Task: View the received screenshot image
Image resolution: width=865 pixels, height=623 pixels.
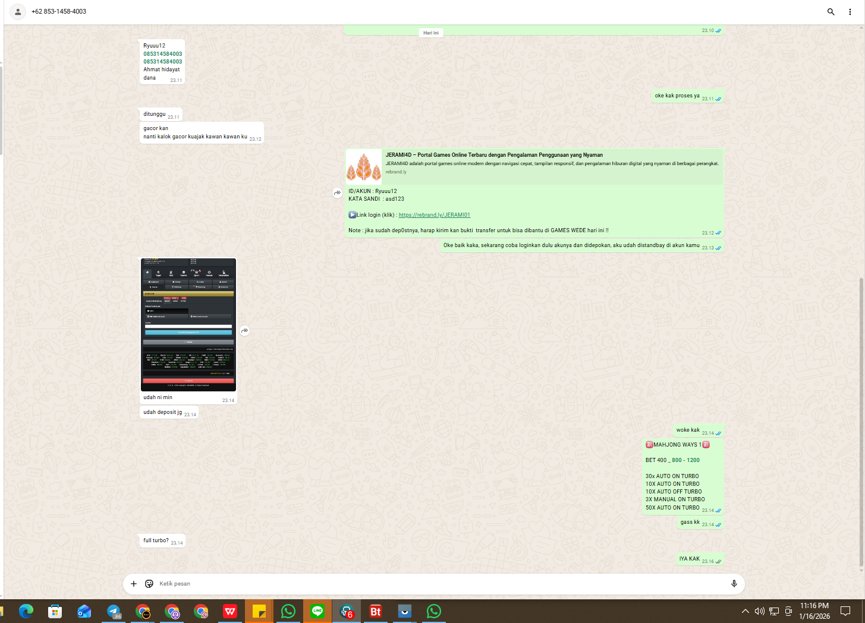Action: (x=188, y=324)
